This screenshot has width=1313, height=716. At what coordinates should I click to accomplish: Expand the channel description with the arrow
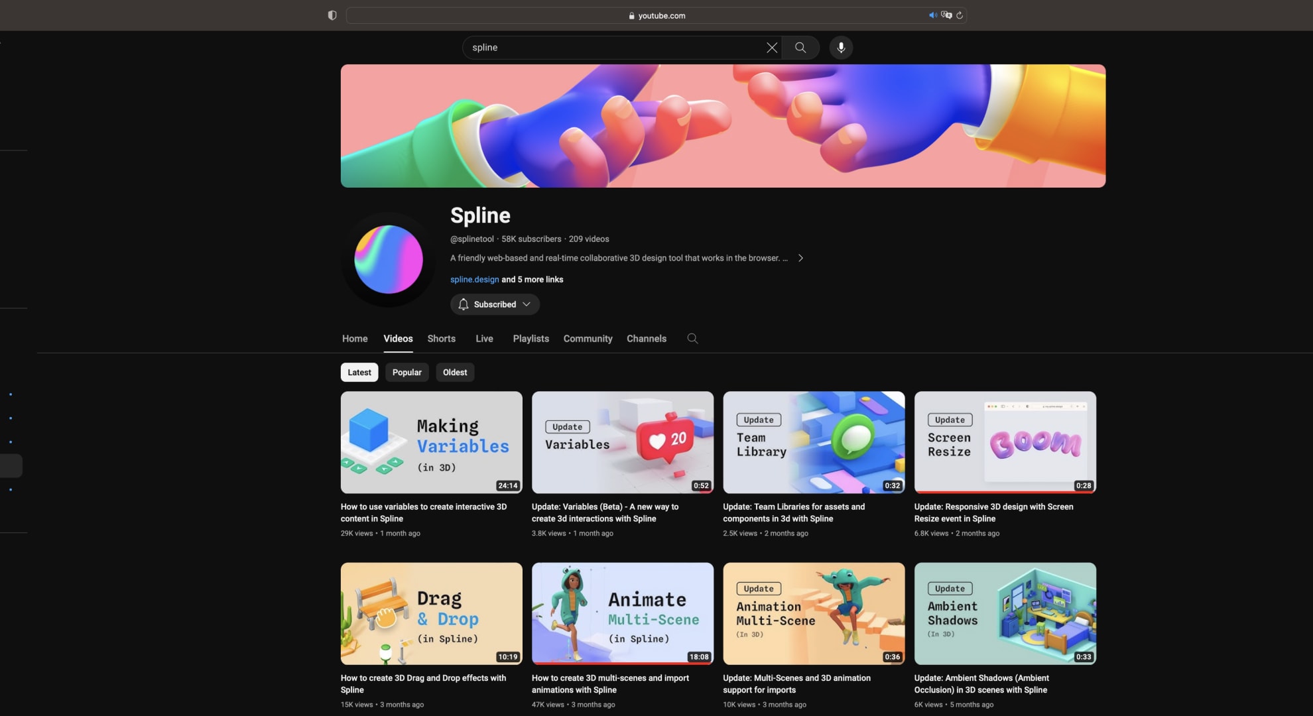(x=801, y=258)
